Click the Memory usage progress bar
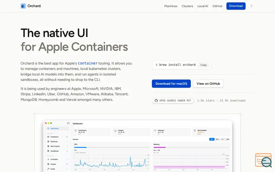The image size is (275, 172). pyautogui.click(x=191, y=148)
